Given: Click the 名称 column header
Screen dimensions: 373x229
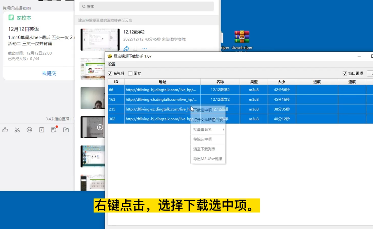Looking at the screenshot, I should pos(220,82).
